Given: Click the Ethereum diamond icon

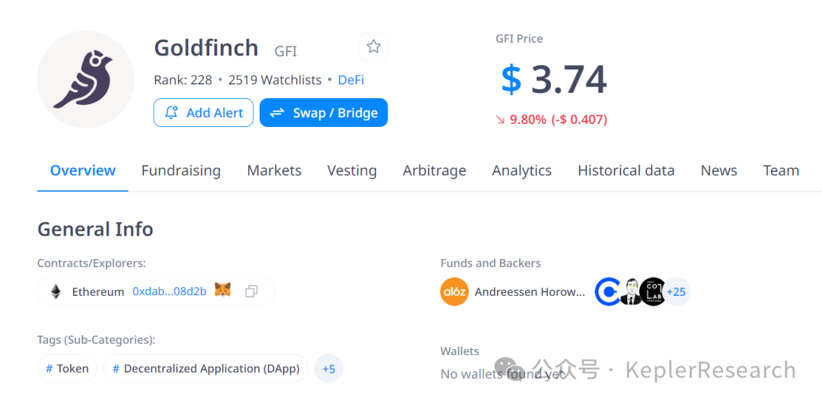Looking at the screenshot, I should click(56, 291).
